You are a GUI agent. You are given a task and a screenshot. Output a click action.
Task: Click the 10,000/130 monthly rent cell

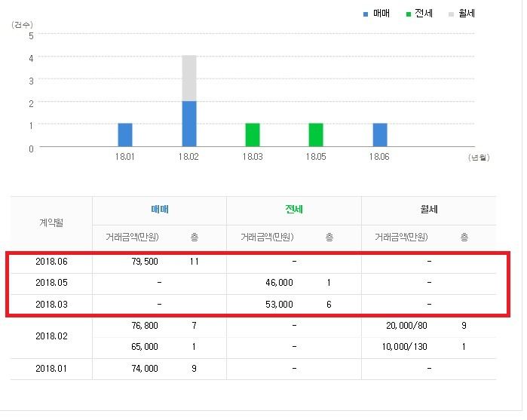pyautogui.click(x=405, y=347)
